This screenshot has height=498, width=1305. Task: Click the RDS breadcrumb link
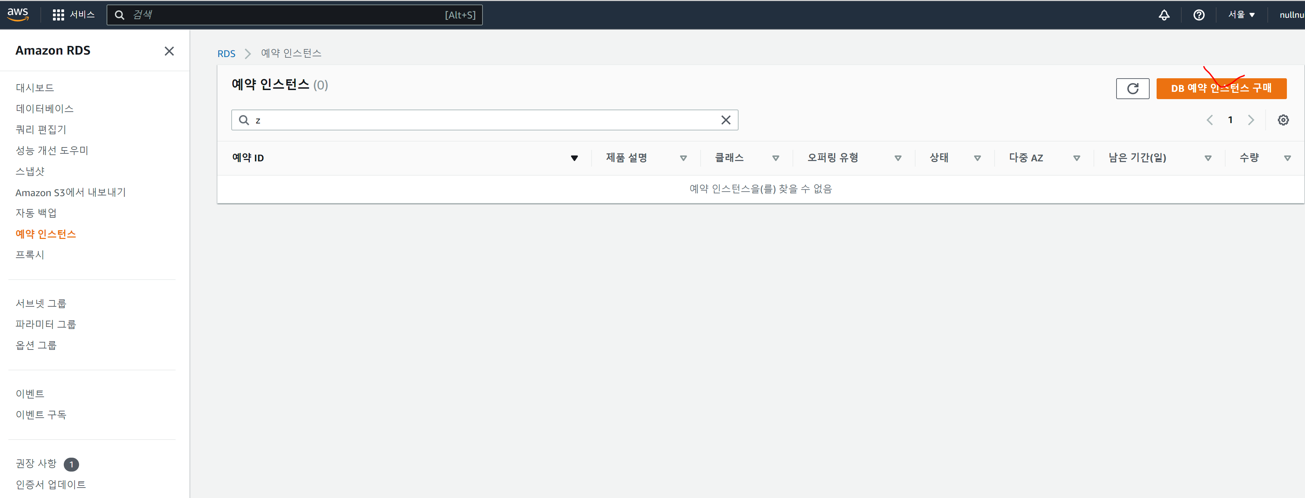click(x=226, y=54)
